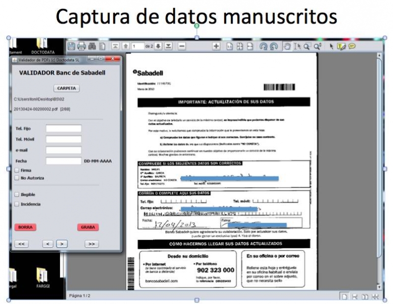Jump to the last file with >>

click(x=92, y=244)
